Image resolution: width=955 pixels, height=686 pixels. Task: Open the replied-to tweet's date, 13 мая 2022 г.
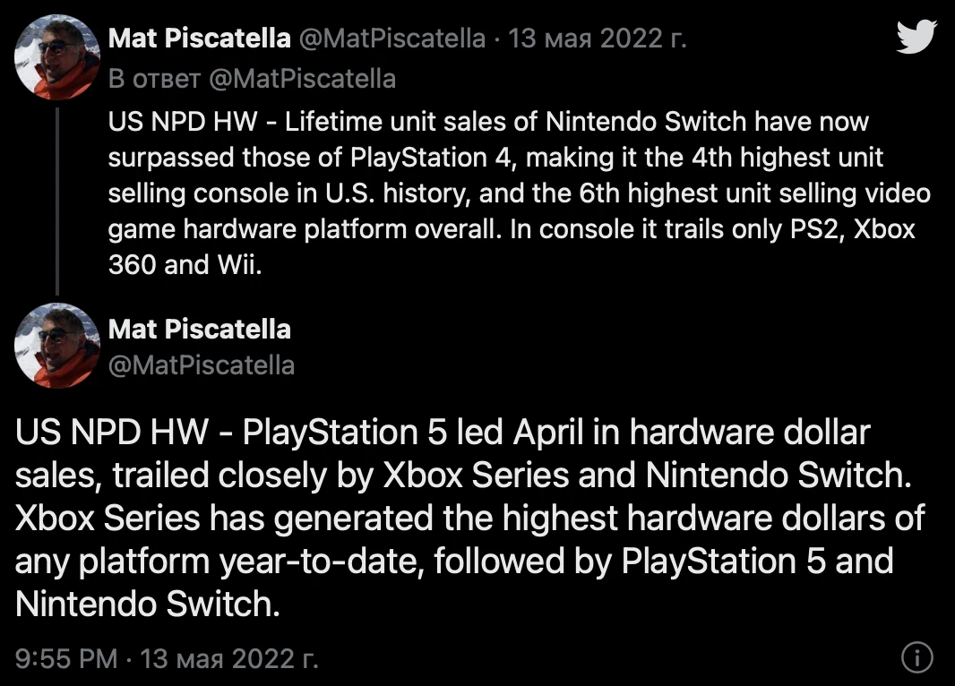point(598,39)
